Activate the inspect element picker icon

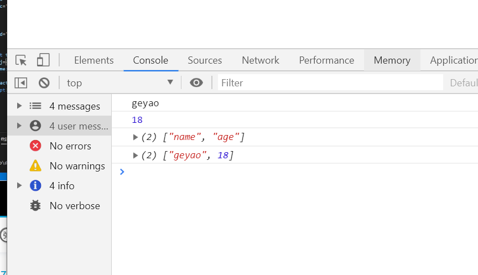point(21,60)
